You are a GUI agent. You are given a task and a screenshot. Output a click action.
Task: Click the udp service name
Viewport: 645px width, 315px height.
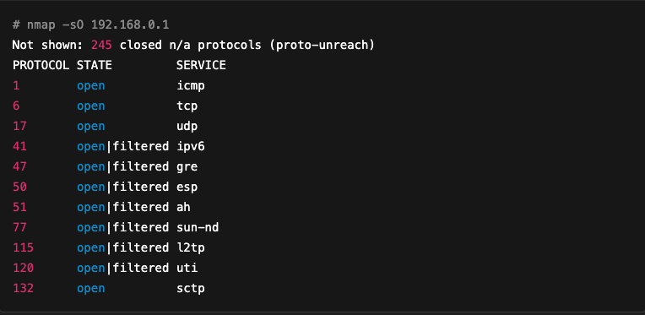point(187,126)
